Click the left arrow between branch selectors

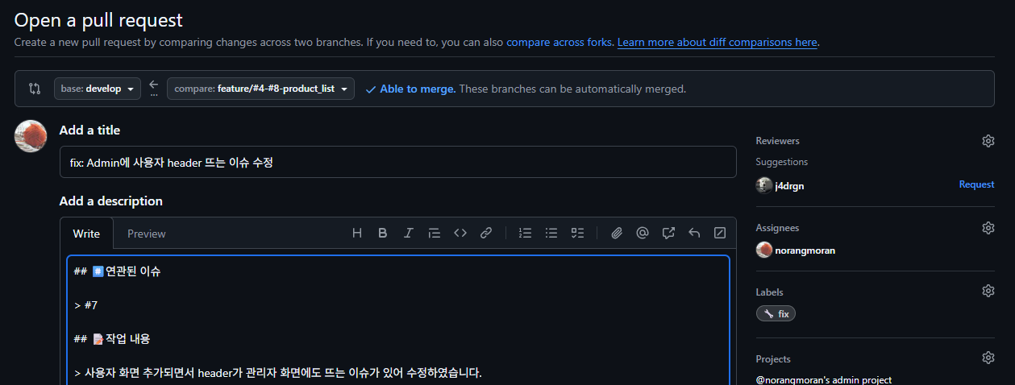coord(154,85)
